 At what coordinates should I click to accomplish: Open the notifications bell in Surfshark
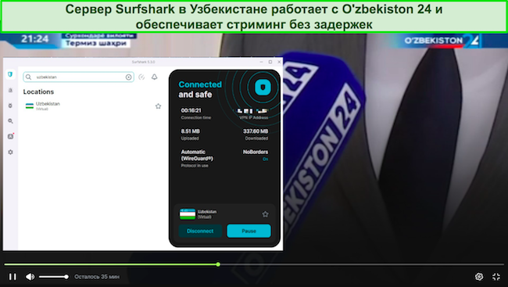click(x=155, y=77)
